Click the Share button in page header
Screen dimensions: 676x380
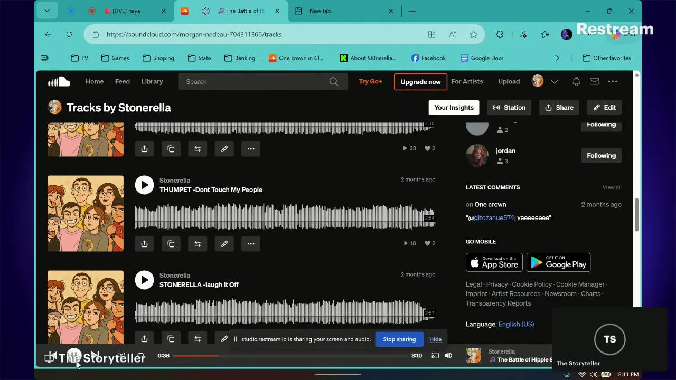coord(559,107)
